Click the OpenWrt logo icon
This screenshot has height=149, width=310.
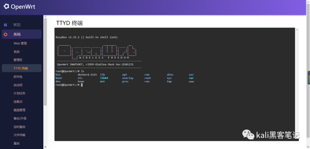point(6,7)
